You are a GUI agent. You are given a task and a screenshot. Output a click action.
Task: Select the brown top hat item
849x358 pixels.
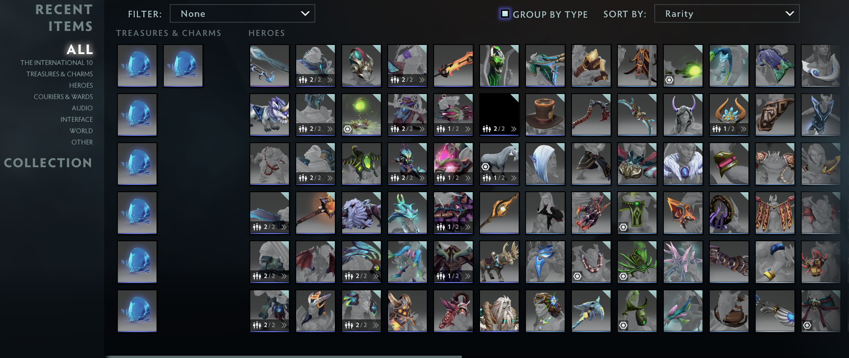click(545, 115)
